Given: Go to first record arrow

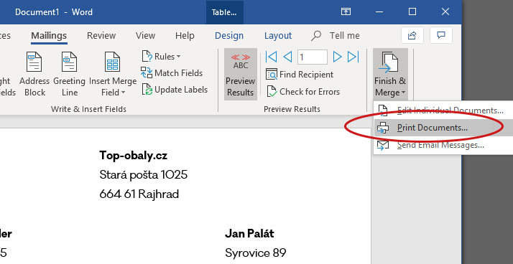Looking at the screenshot, I should (271, 57).
